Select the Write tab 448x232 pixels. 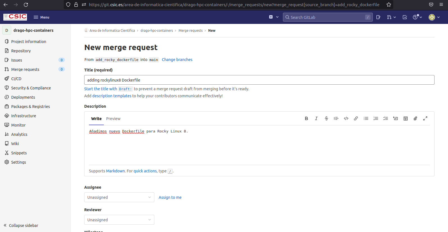[x=96, y=119]
